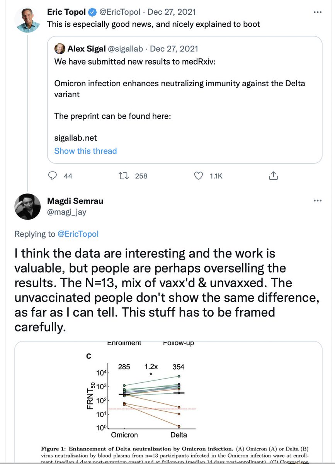Like Eric Topol's tweet via heart icon
The width and height of the screenshot is (335, 464).
click(198, 176)
